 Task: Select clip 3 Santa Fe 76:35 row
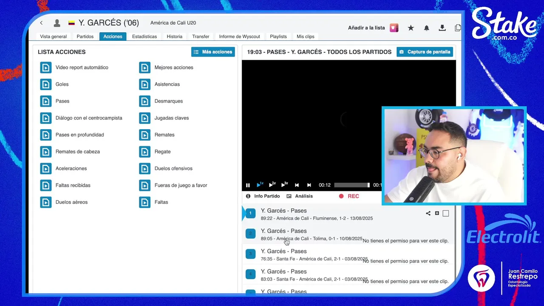click(348, 255)
